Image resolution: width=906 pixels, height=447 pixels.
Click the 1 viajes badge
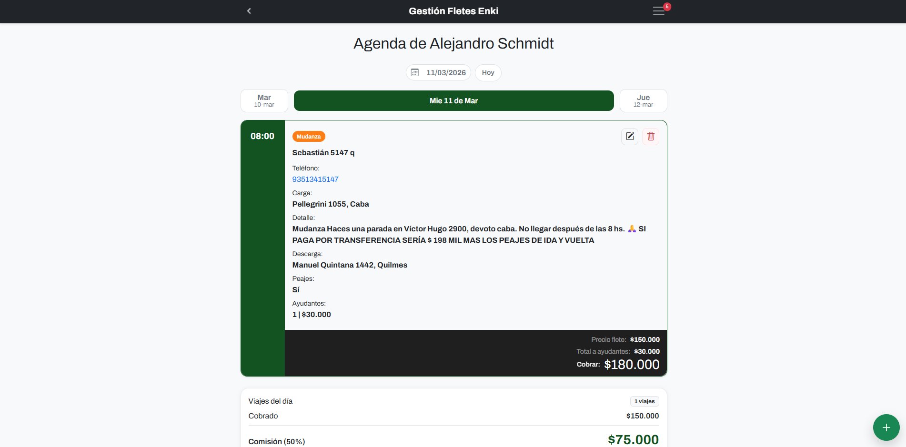644,401
